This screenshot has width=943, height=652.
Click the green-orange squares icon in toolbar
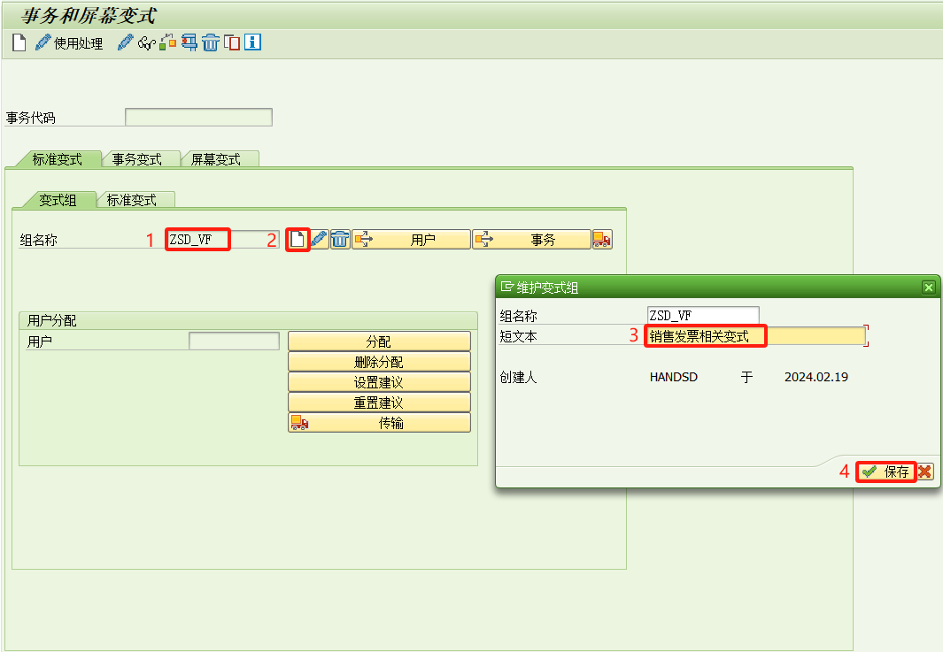pos(167,42)
